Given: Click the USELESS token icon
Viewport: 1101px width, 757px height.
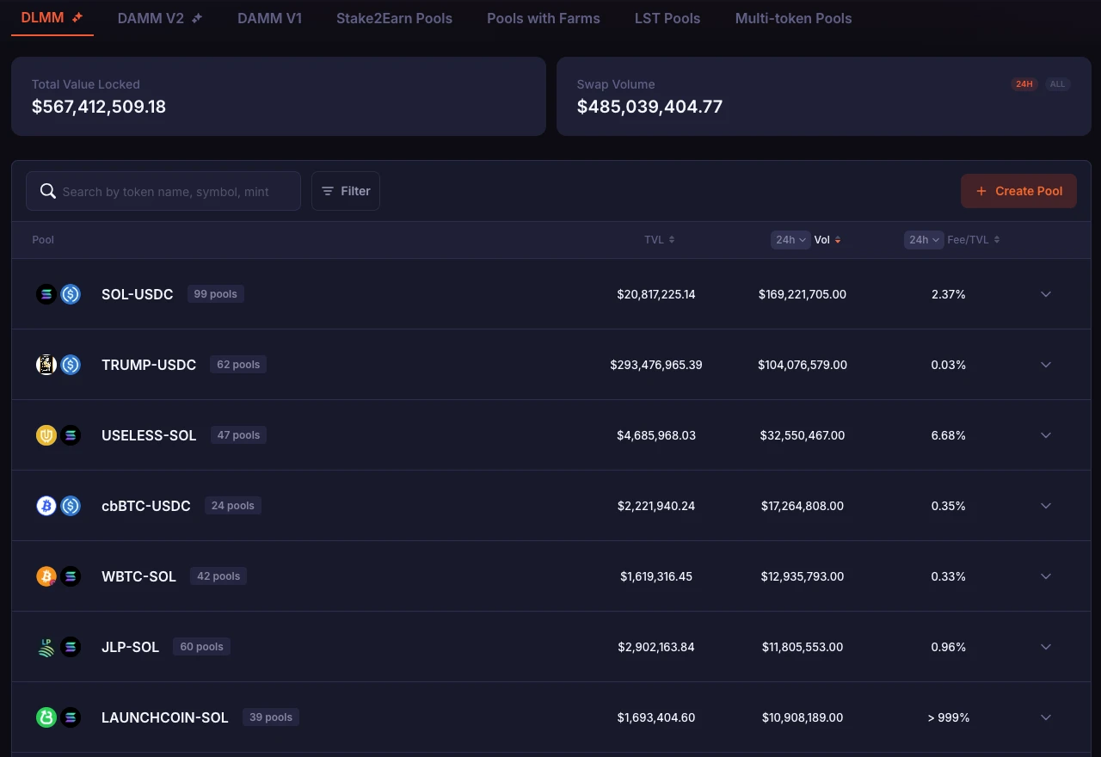Looking at the screenshot, I should [46, 435].
